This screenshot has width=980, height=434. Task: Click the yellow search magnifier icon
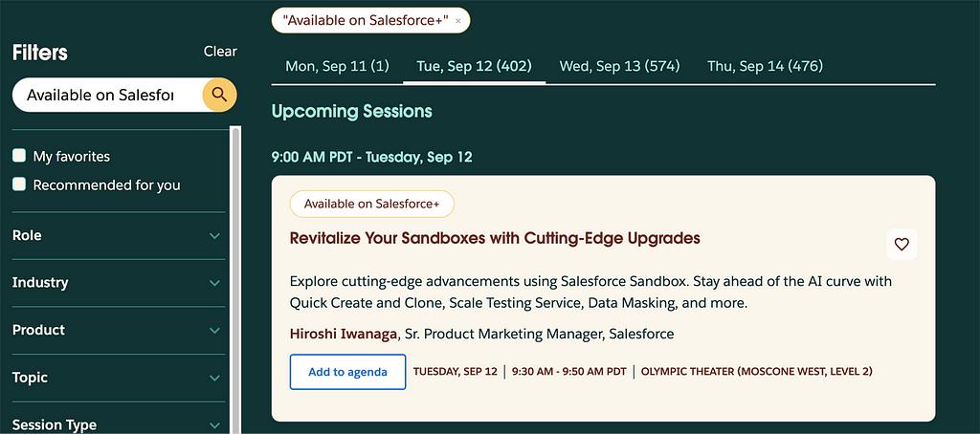click(219, 95)
